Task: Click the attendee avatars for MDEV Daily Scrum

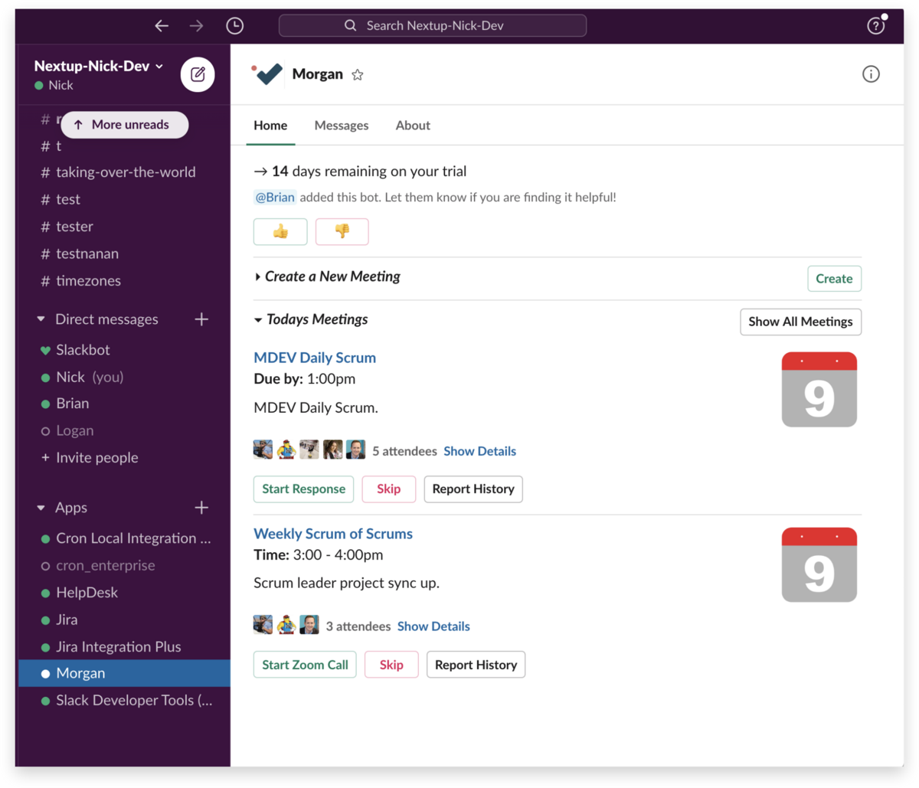Action: coord(309,450)
